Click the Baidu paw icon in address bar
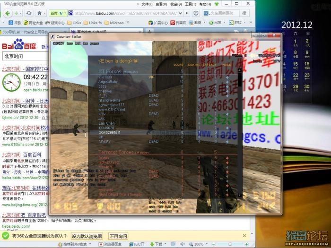Screen dimensions: 331x248 click(x=70, y=13)
